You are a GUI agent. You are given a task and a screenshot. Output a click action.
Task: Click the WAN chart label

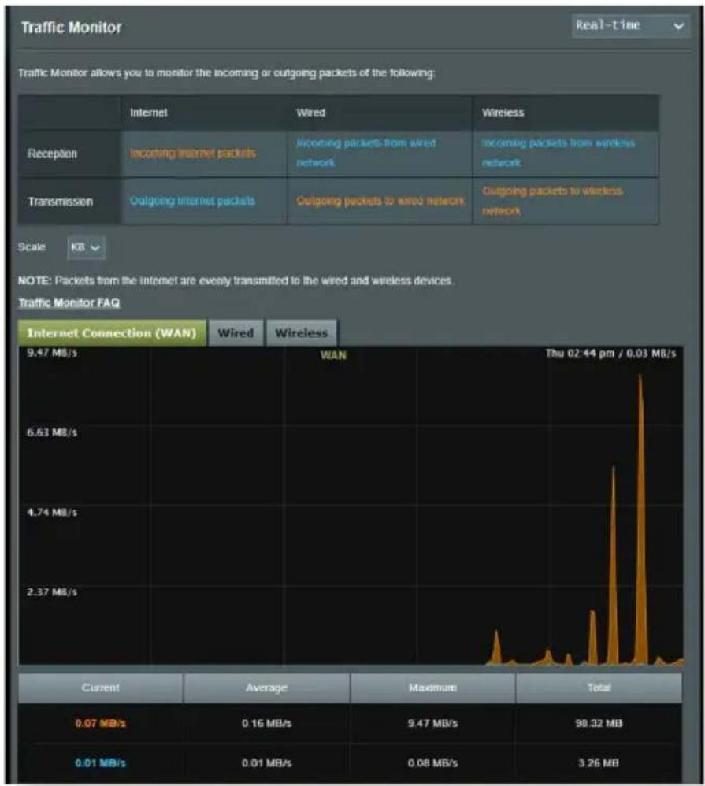333,355
